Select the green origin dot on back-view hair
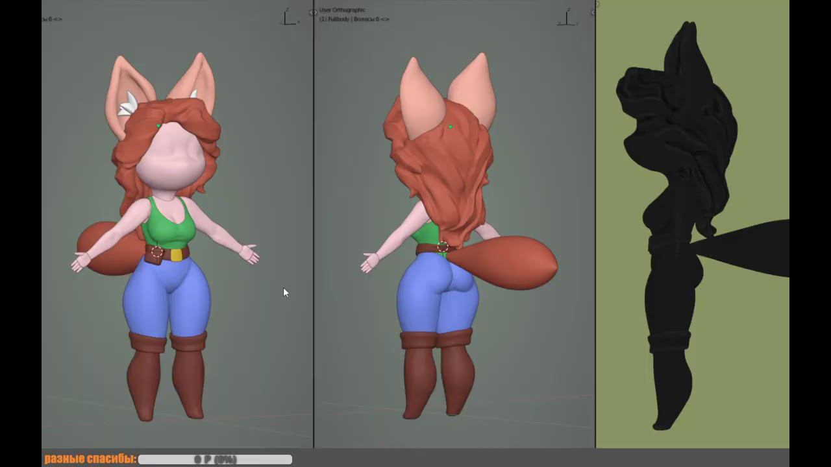The width and height of the screenshot is (831, 467). (x=451, y=127)
